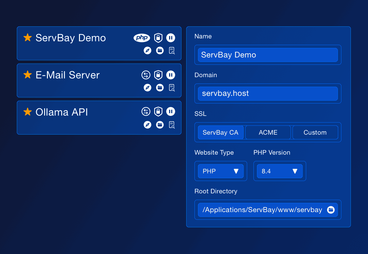368x254 pixels.
Task: Choose the Custom SSL option
Action: pos(315,132)
